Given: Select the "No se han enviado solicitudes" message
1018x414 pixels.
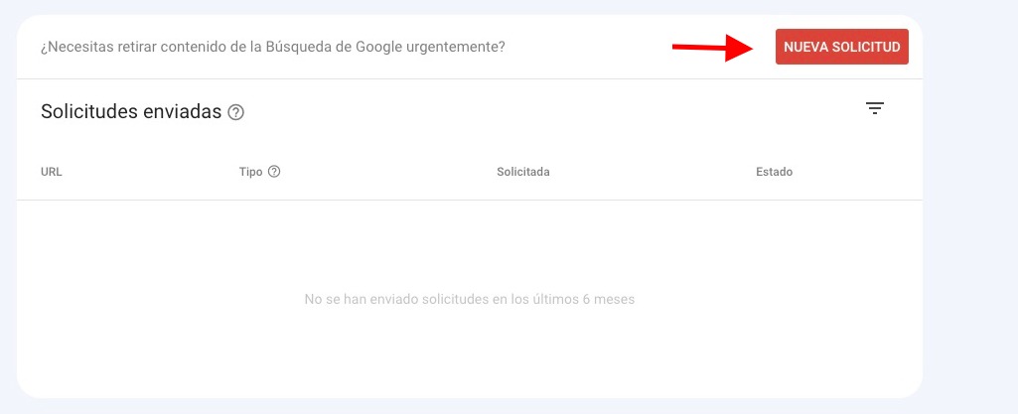Looking at the screenshot, I should point(470,299).
